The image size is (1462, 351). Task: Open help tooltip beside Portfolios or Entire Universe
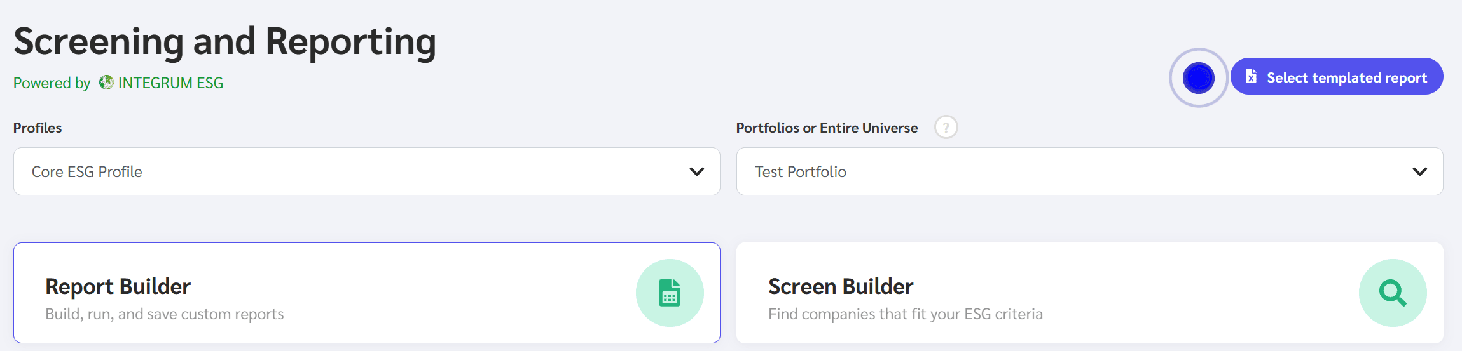(x=946, y=128)
